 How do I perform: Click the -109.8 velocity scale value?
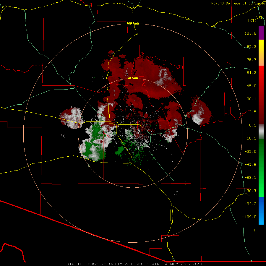click(x=249, y=217)
